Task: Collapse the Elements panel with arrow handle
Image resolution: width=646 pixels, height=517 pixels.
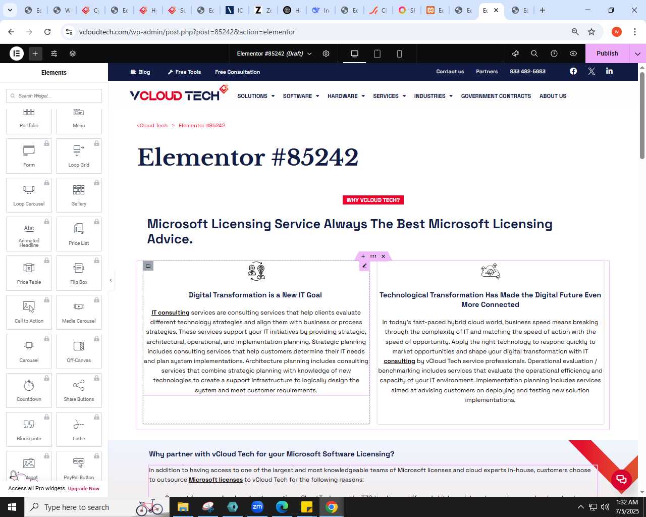Action: point(111,280)
